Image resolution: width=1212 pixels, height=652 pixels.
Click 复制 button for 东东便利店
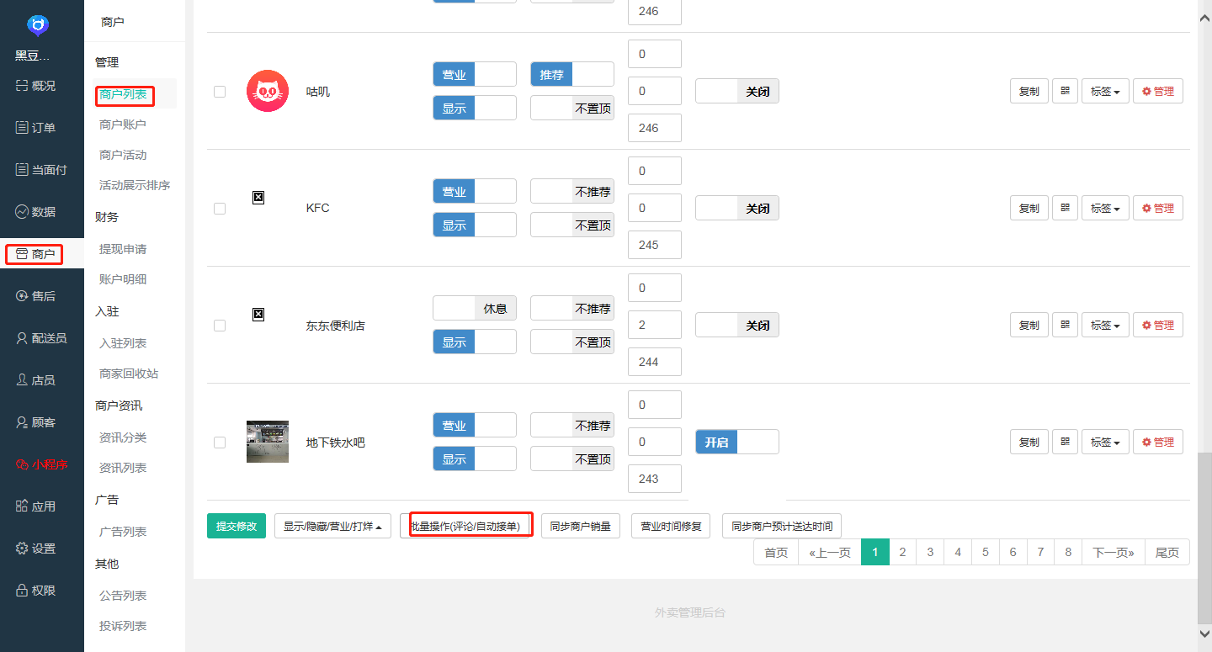(x=1029, y=325)
